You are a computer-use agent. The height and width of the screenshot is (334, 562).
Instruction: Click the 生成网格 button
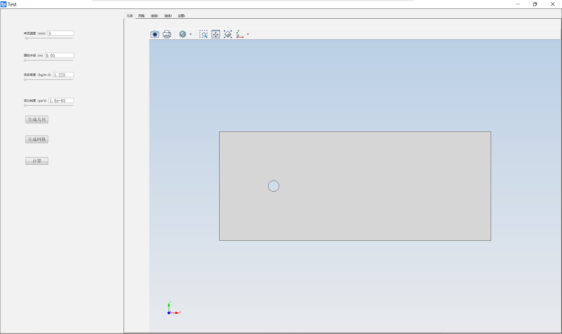(37, 139)
